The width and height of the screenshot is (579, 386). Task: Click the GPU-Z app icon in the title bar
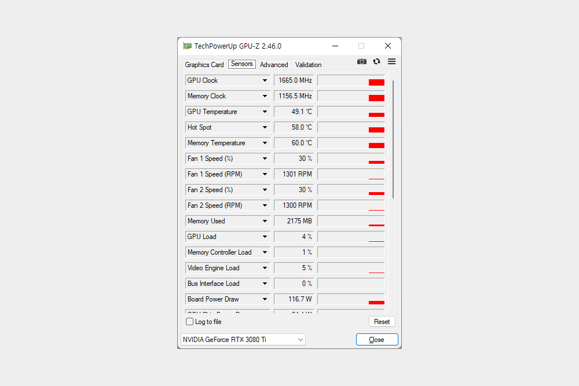pyautogui.click(x=187, y=46)
